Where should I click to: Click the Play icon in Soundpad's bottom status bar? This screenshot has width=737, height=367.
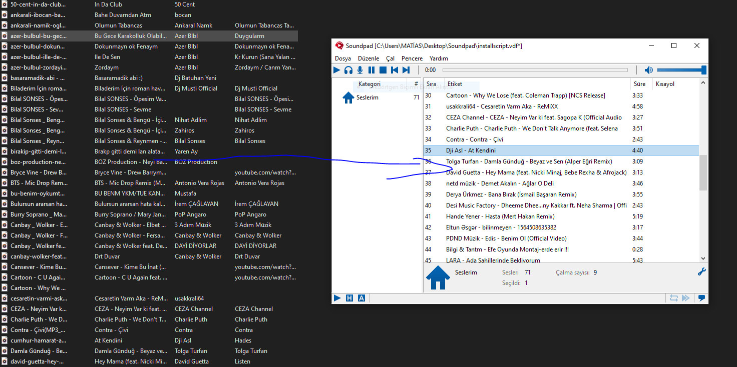[337, 298]
